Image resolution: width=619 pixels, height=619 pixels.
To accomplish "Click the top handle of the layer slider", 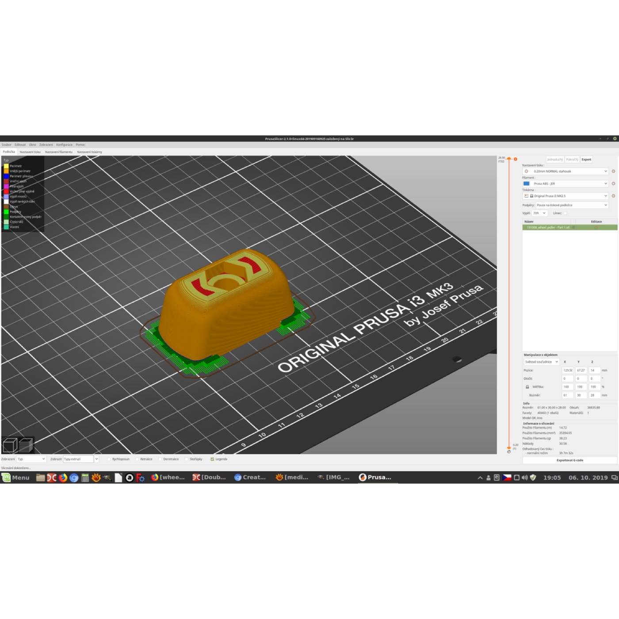I will pyautogui.click(x=509, y=159).
